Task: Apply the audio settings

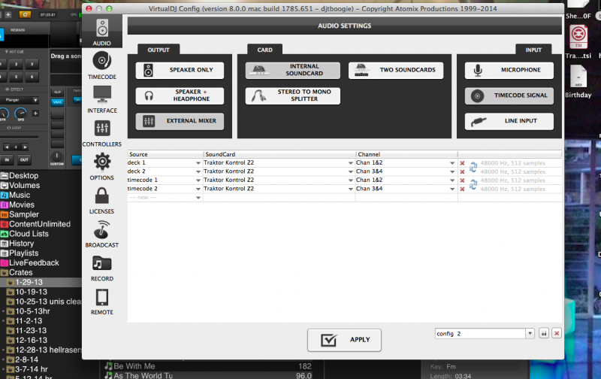Action: click(x=344, y=340)
